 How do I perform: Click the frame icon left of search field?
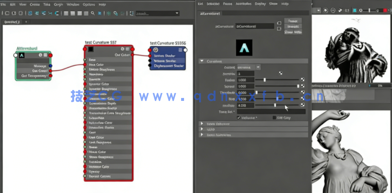[x=131, y=13]
